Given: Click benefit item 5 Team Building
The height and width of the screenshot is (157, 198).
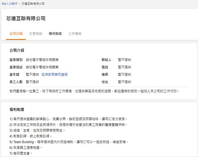Looking at the screenshot, I should pos(69,142).
